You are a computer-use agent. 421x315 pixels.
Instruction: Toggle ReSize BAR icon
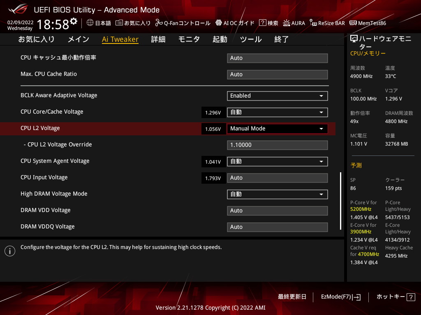(x=313, y=23)
